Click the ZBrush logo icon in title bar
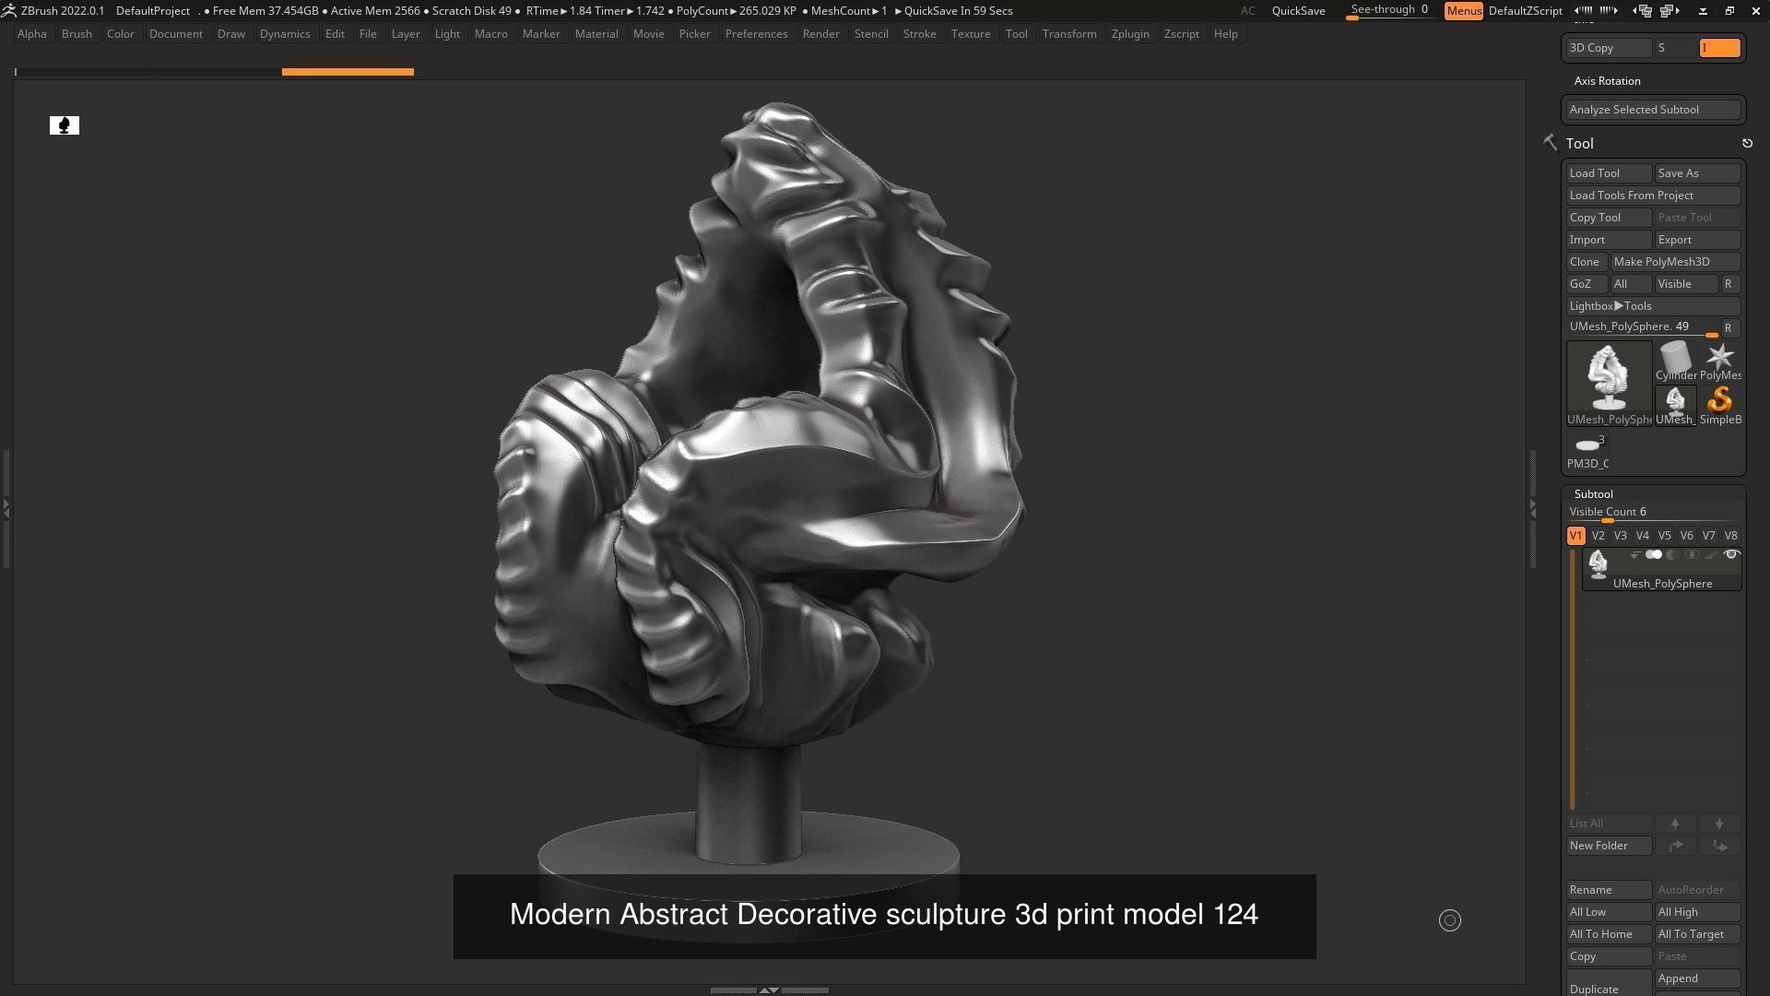 point(8,11)
